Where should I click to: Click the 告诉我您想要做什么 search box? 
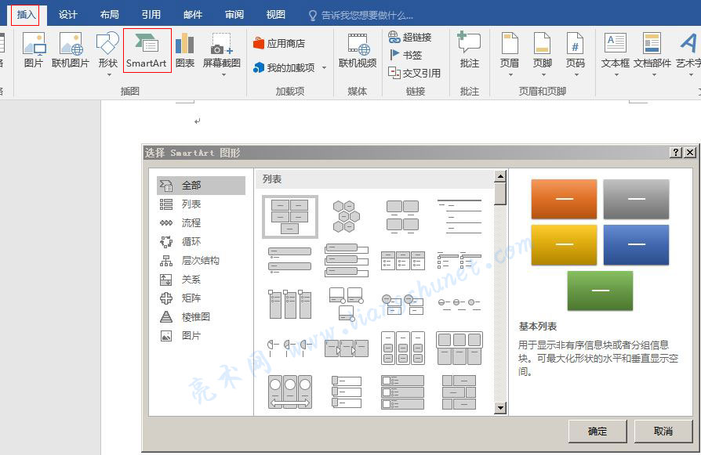[361, 16]
